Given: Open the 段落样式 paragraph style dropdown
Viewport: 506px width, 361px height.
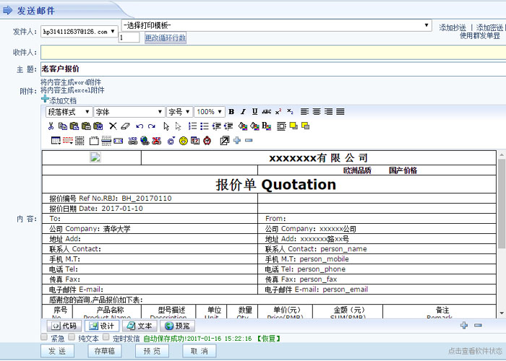Looking at the screenshot, I should pos(69,112).
